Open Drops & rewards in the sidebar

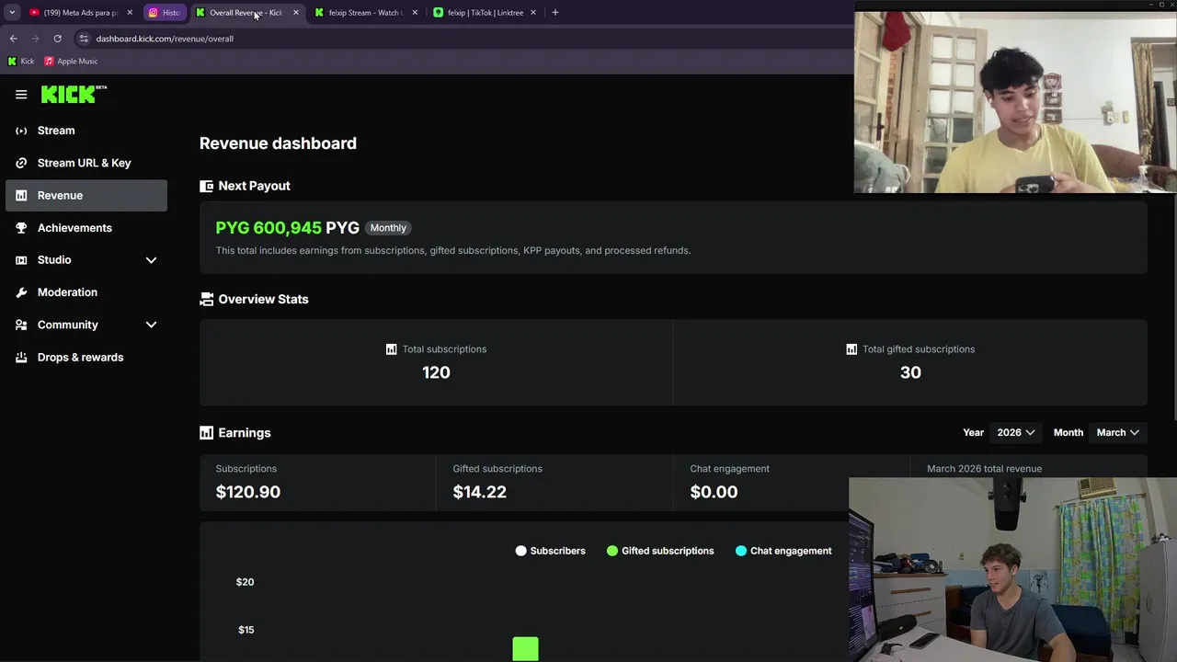pyautogui.click(x=86, y=358)
